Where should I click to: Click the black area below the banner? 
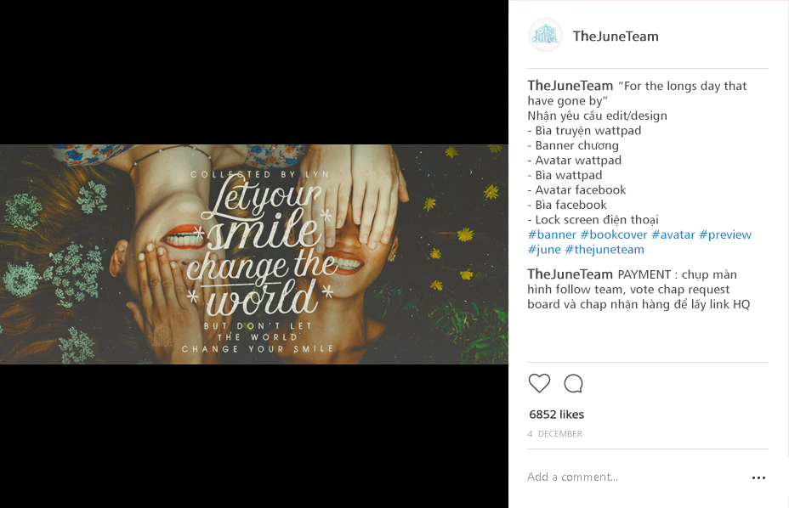tap(254, 436)
